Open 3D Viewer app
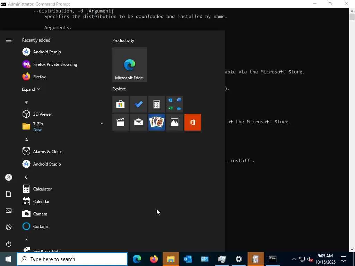Screen dimensions: 355x266 coord(63,114)
